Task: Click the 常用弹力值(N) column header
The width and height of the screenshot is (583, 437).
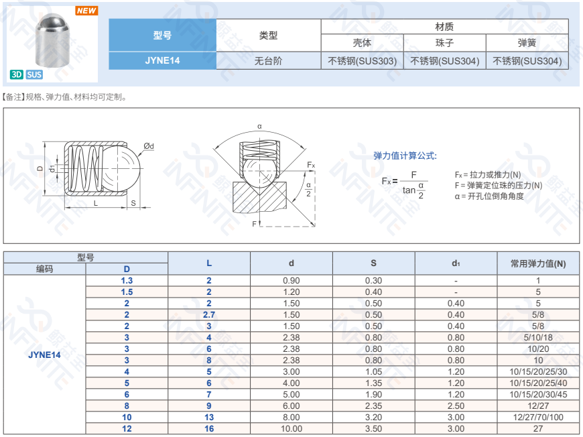Action: [x=537, y=263]
